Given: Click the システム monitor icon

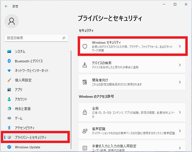Looking at the screenshot, I should coord(9,51).
